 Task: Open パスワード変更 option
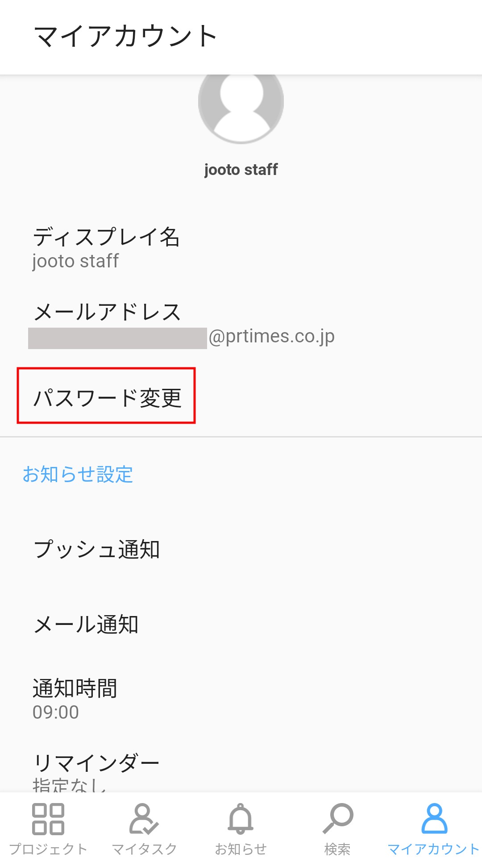click(x=106, y=397)
